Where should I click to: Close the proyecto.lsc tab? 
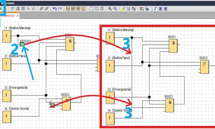click(17, 16)
